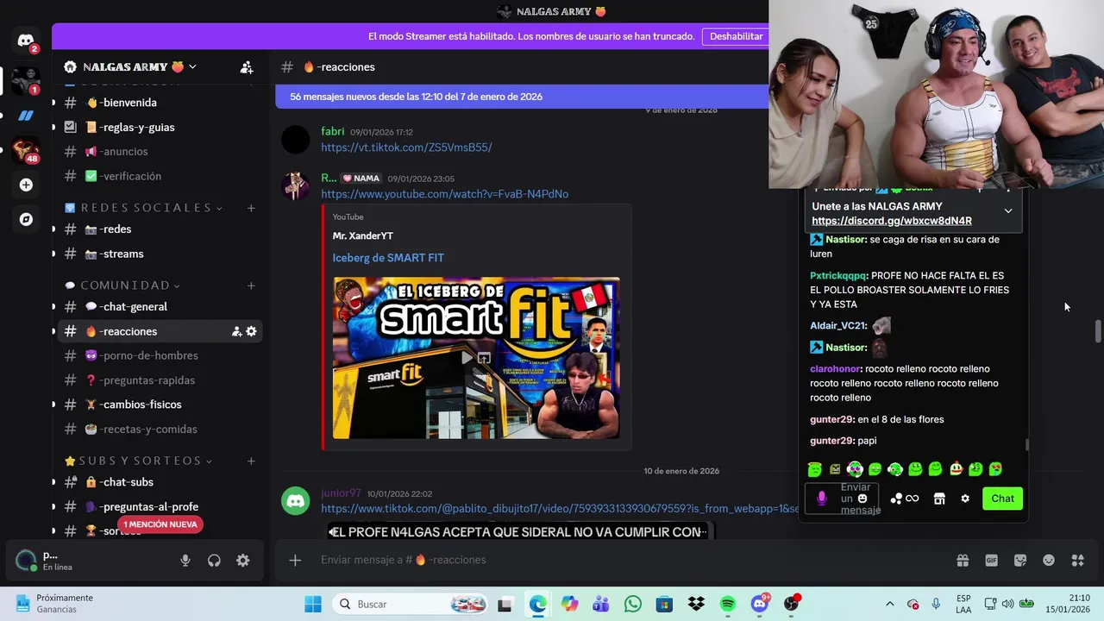Open the apps launcher icon
Image resolution: width=1104 pixels, height=621 pixels.
(x=1077, y=560)
